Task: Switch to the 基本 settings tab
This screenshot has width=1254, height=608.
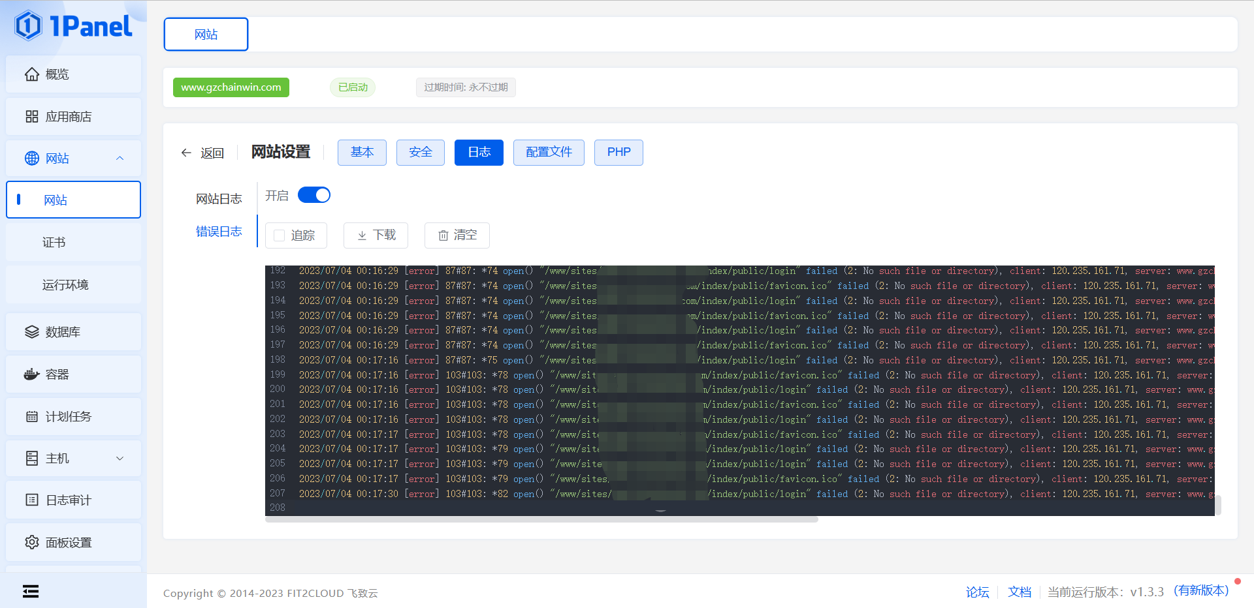Action: pos(362,153)
